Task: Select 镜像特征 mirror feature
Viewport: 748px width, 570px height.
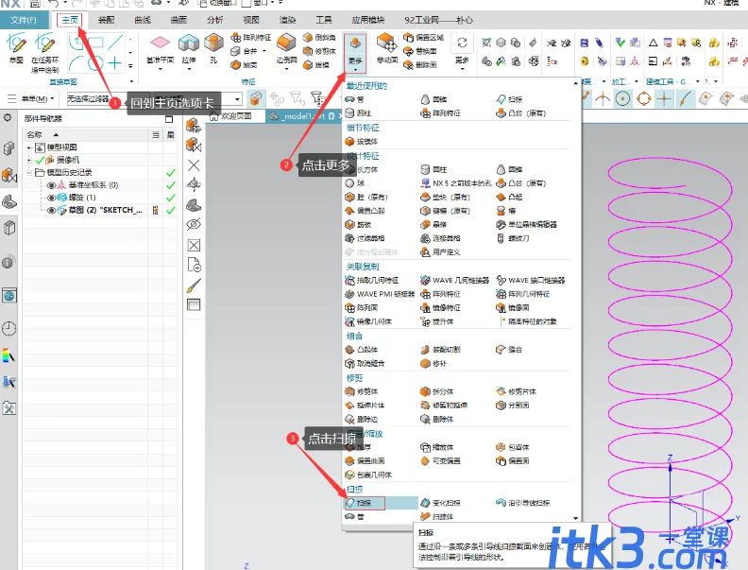Action: [x=441, y=308]
